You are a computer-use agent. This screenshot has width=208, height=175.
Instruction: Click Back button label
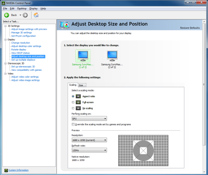(14, 15)
